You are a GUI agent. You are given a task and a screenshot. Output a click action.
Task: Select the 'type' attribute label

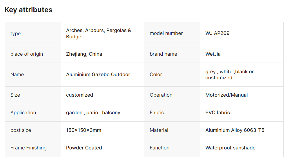coord(16,33)
